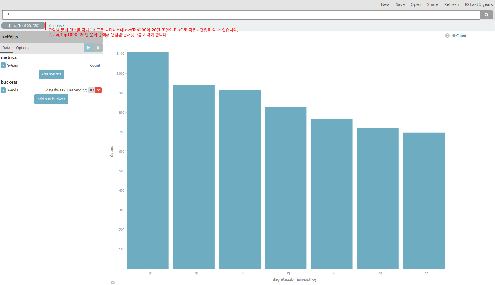Click New in the top menu

coord(385,4)
